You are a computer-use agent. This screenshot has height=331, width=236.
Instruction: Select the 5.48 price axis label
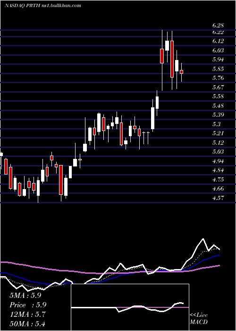218,106
